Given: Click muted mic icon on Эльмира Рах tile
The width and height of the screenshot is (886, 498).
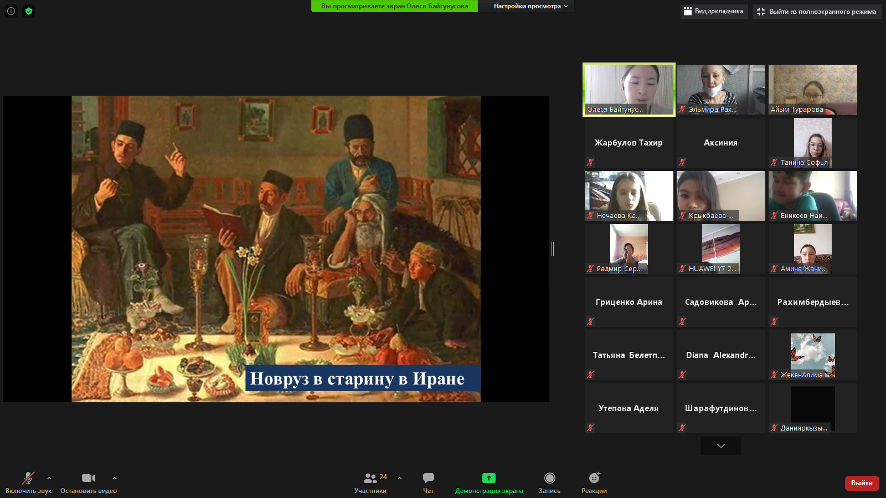Looking at the screenshot, I should point(682,109).
